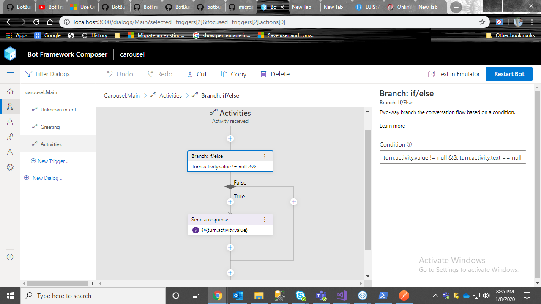Cut the selected action
This screenshot has width=541, height=304.
coord(197,74)
